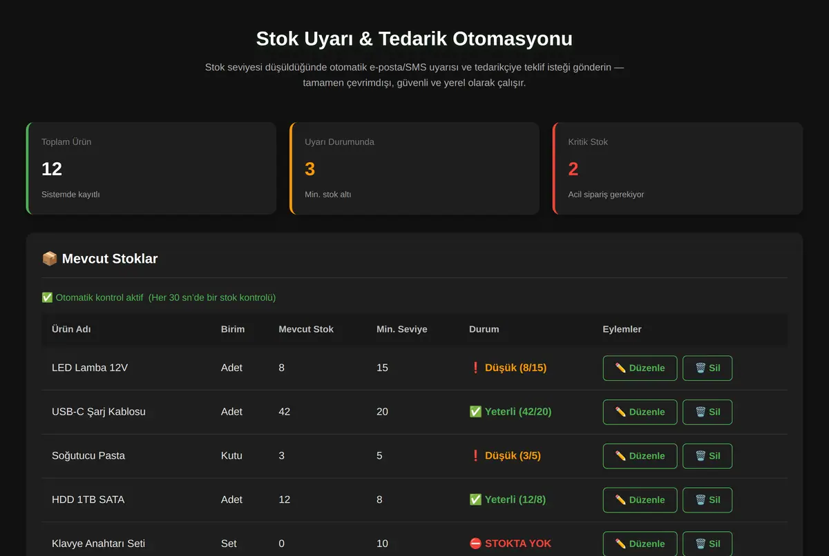The image size is (829, 556).
Task: Select the USB-C Şarj Kablosu product name
Action: (x=99, y=412)
